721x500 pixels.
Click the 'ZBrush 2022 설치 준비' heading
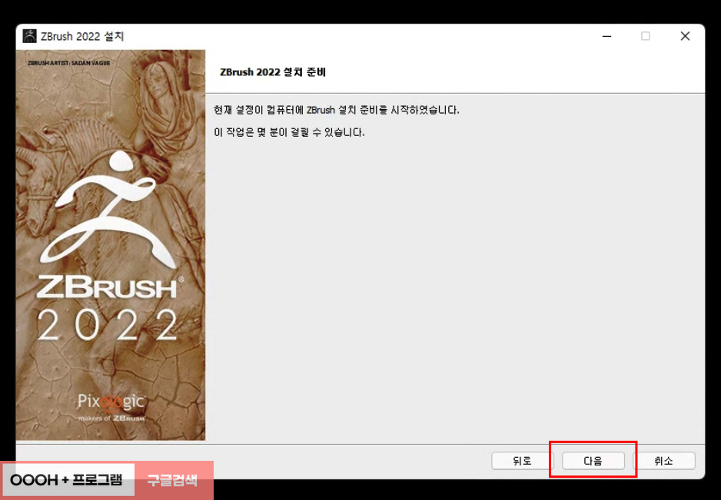point(273,72)
